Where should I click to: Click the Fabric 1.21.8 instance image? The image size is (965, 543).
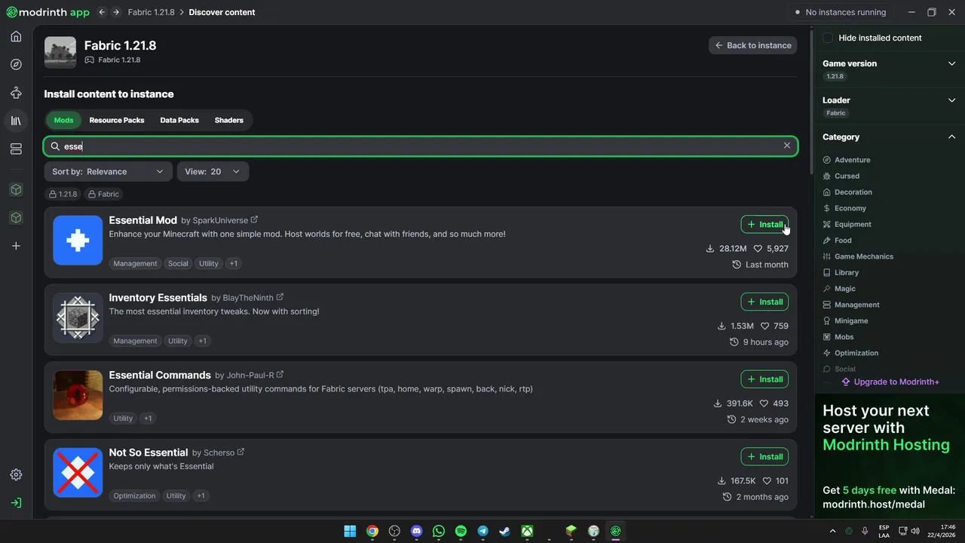pyautogui.click(x=60, y=53)
